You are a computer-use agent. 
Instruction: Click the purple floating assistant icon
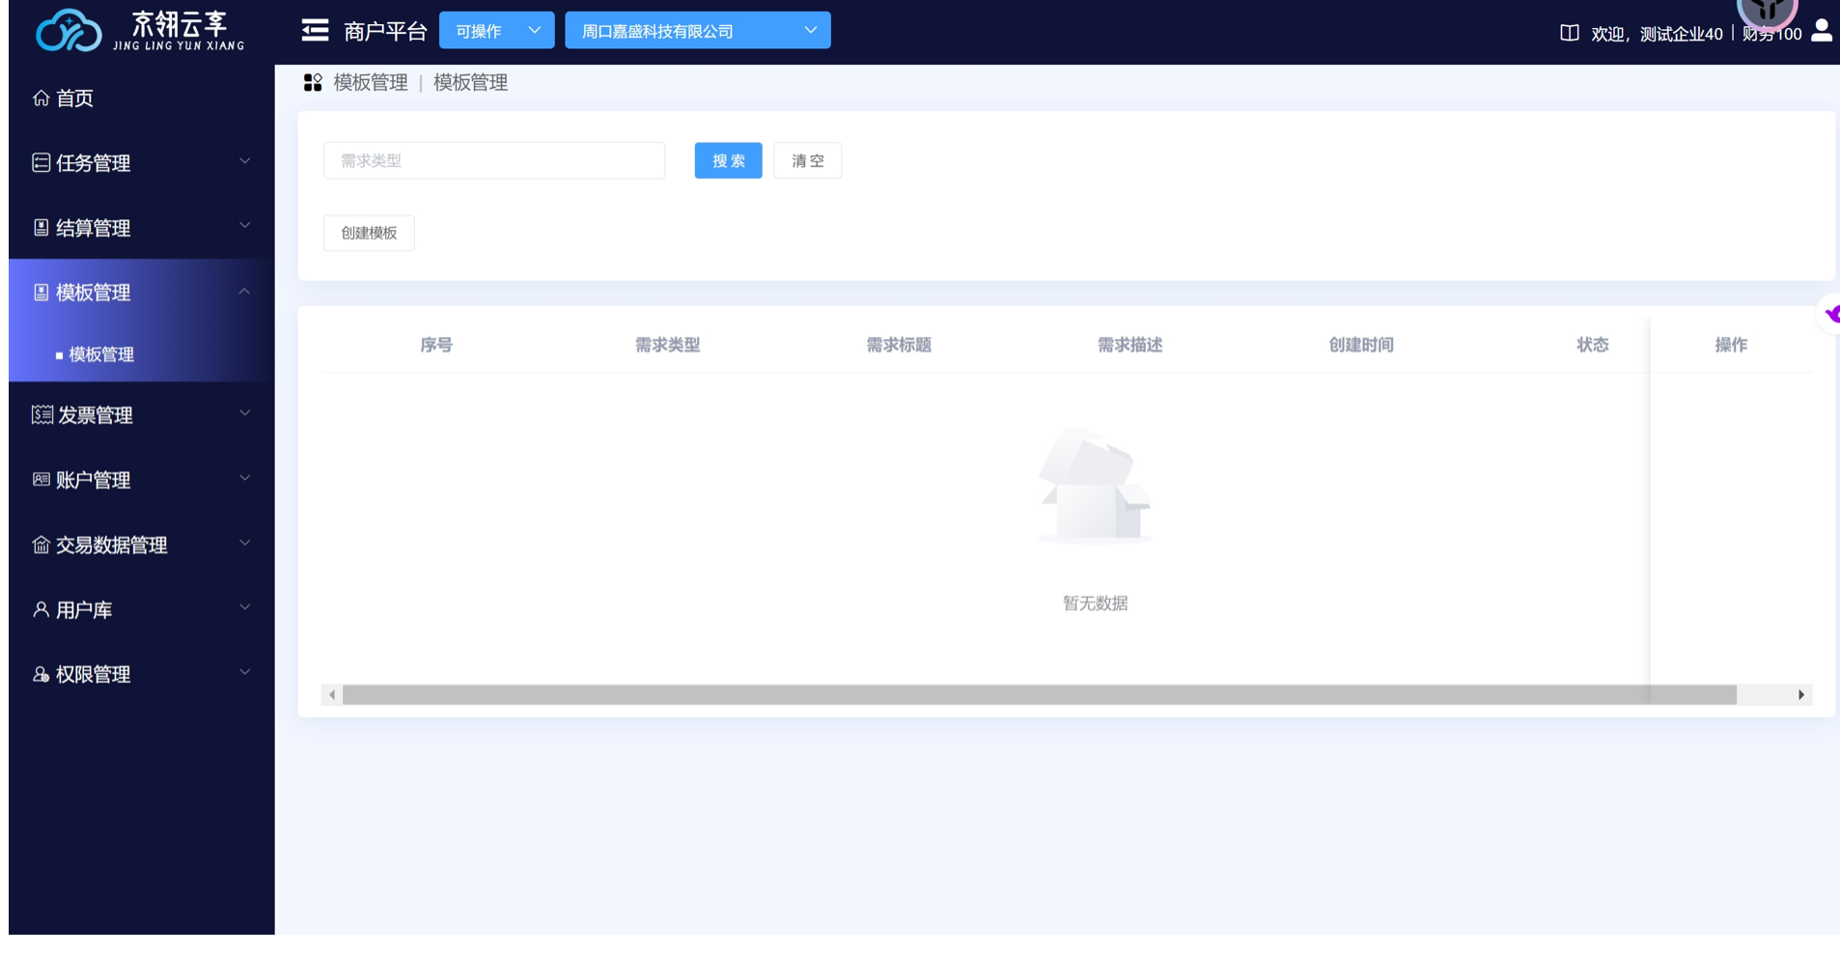click(x=1831, y=315)
